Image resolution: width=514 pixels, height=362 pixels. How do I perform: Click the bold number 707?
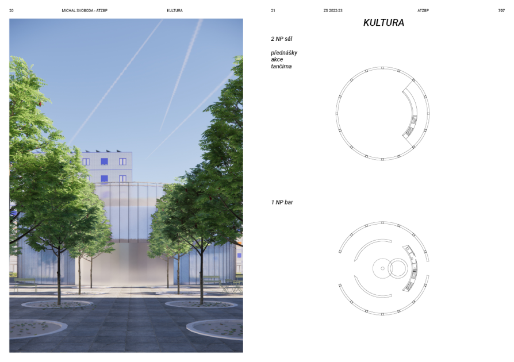501,10
